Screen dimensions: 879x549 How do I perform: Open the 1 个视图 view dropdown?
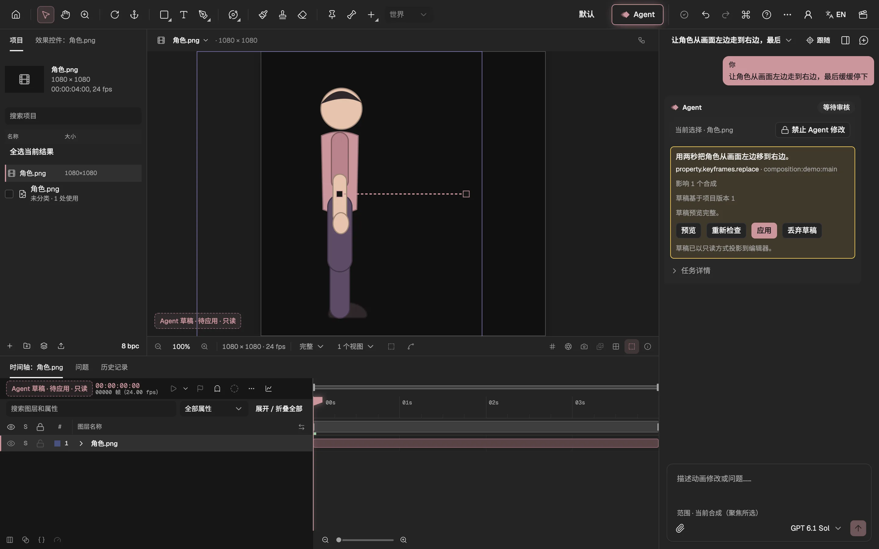tap(355, 346)
